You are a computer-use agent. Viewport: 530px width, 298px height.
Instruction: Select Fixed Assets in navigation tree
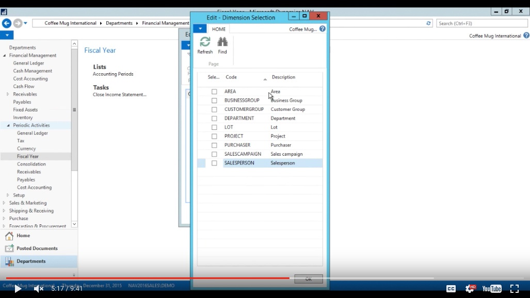[25, 110]
